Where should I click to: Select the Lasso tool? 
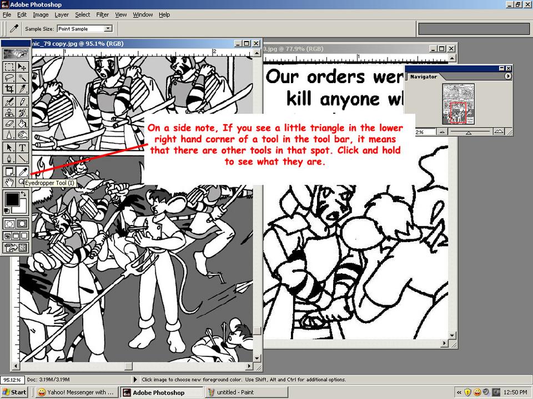pos(9,78)
